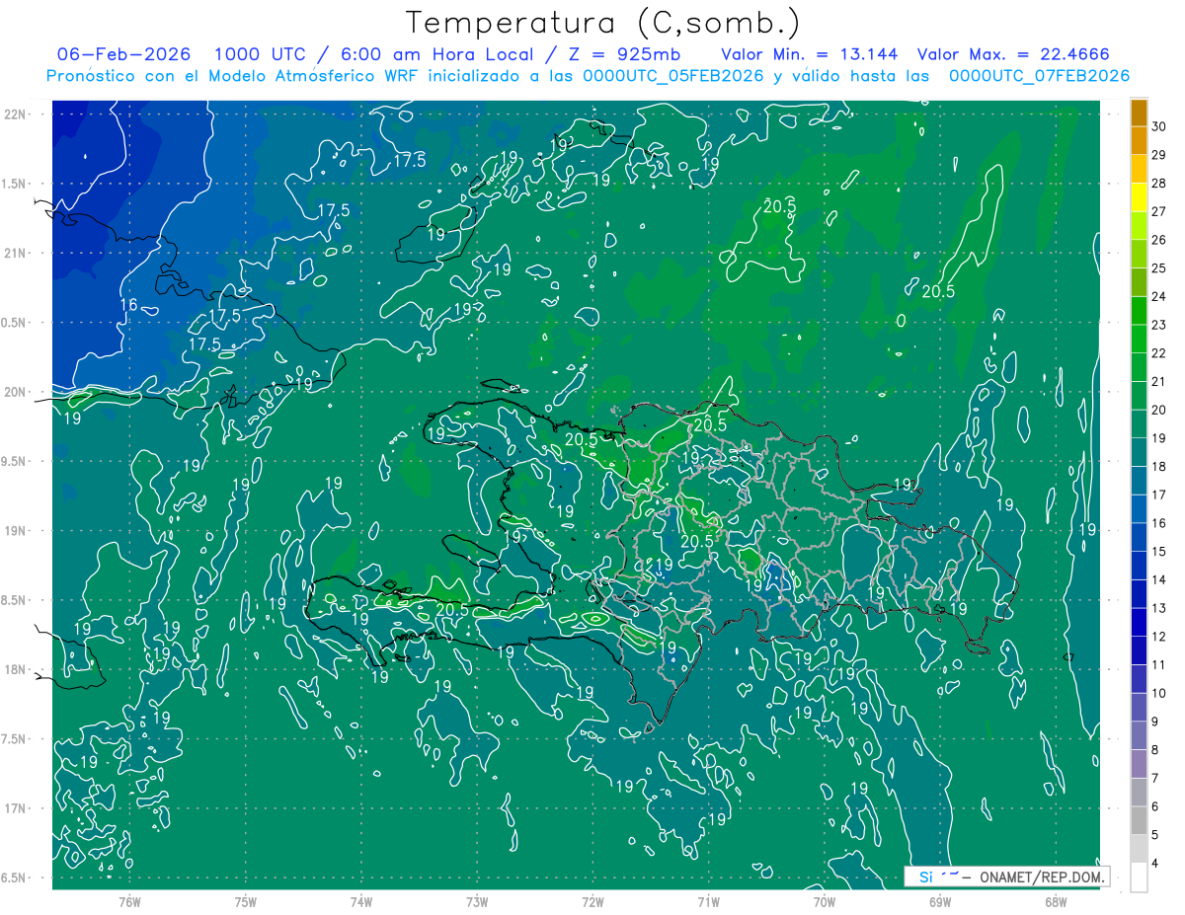Image resolution: width=1185 pixels, height=915 pixels.
Task: Click "0000UTC_07FEB2026" valid-until time
Action: (1039, 76)
